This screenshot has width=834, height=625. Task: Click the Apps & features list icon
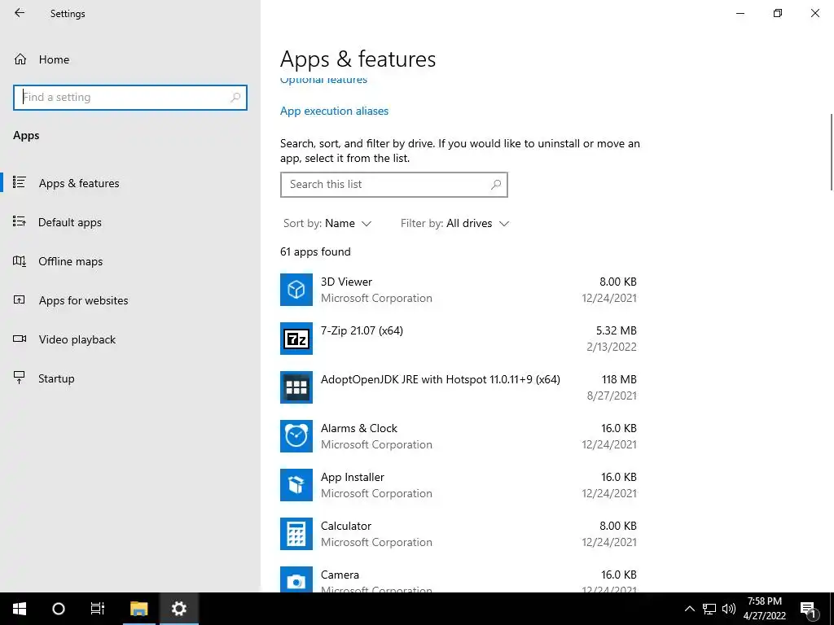(20, 182)
